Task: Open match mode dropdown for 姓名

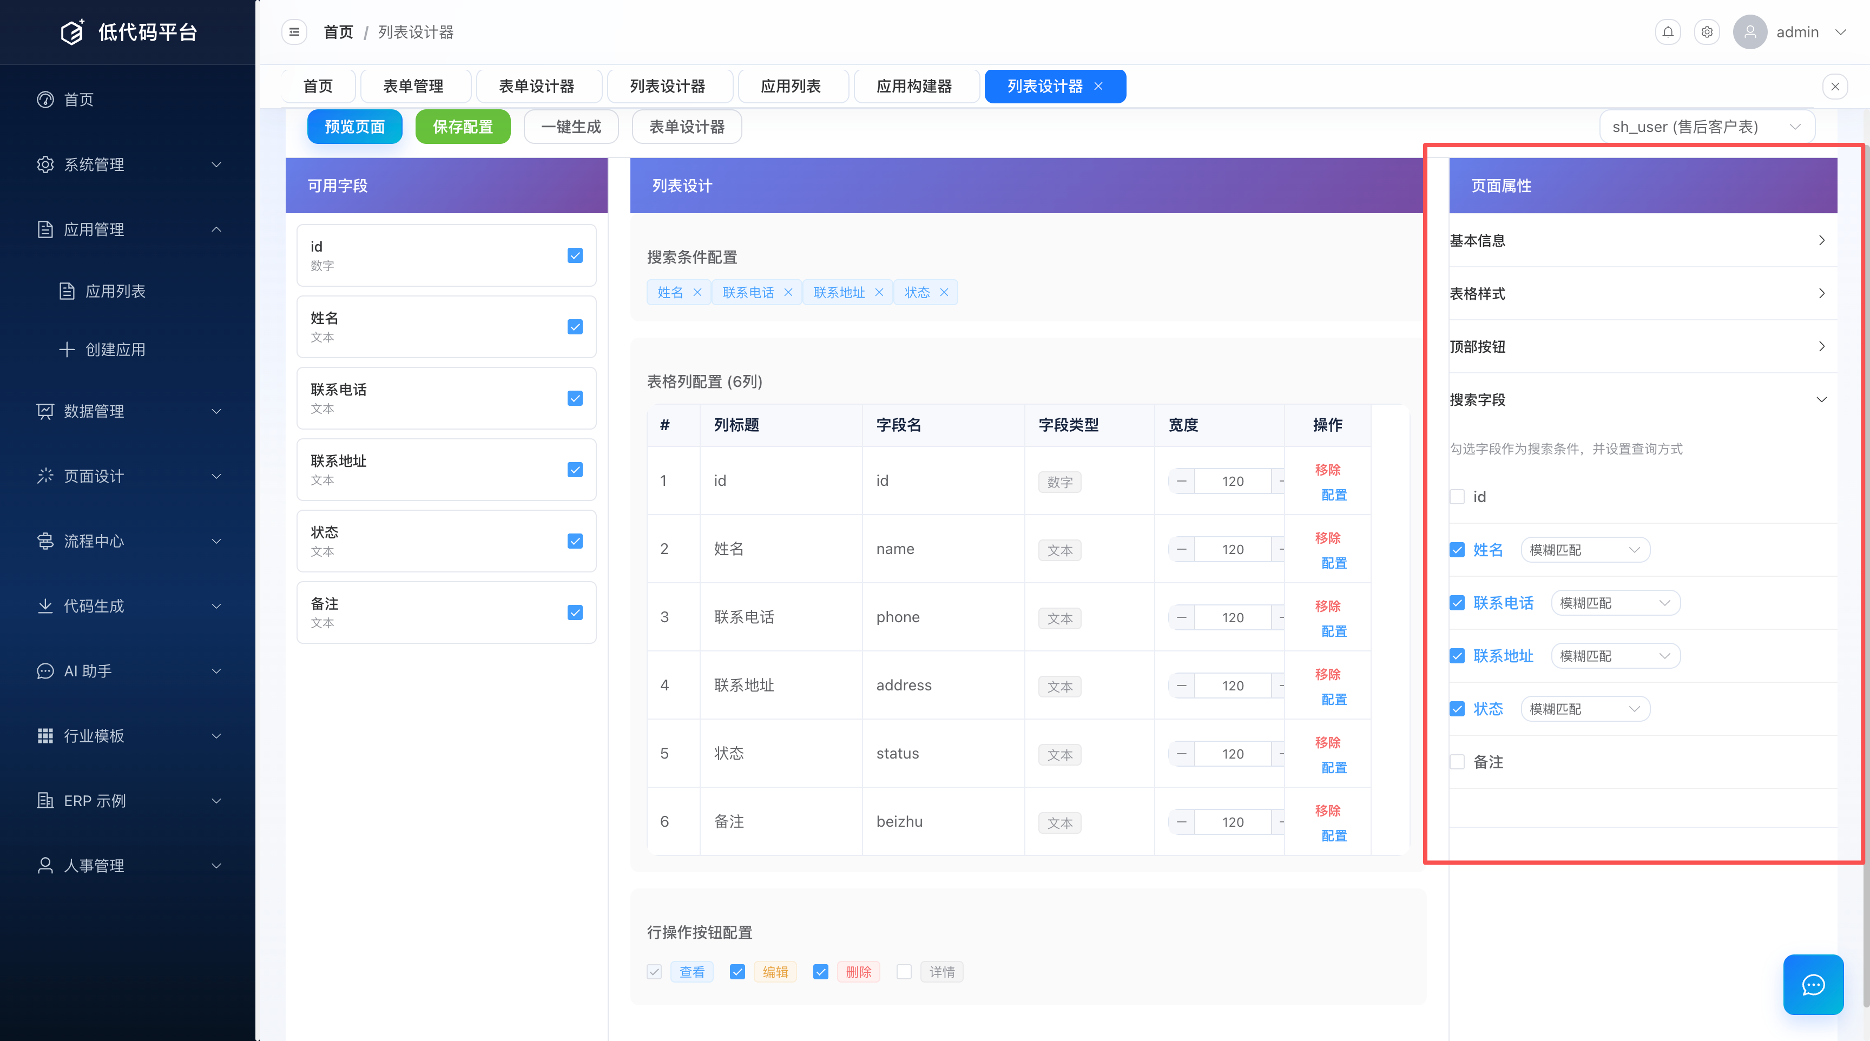Action: click(x=1585, y=550)
